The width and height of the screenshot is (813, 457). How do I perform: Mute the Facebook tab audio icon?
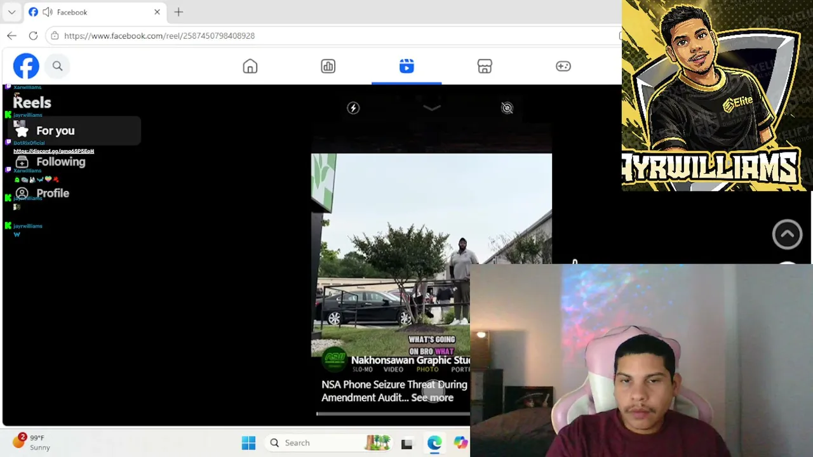(x=47, y=12)
